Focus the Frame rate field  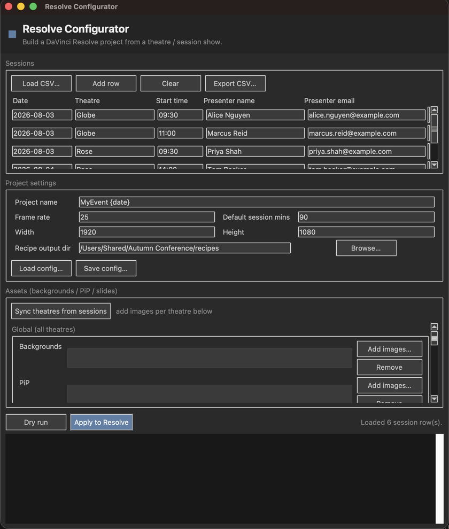[x=147, y=217]
